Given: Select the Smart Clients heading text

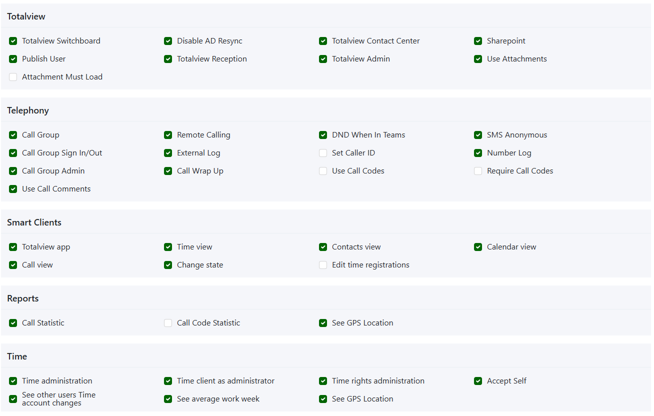Looking at the screenshot, I should point(34,222).
